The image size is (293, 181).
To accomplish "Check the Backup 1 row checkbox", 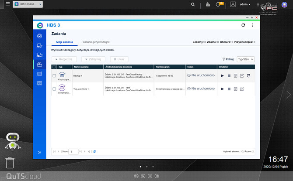I will (x=54, y=76).
